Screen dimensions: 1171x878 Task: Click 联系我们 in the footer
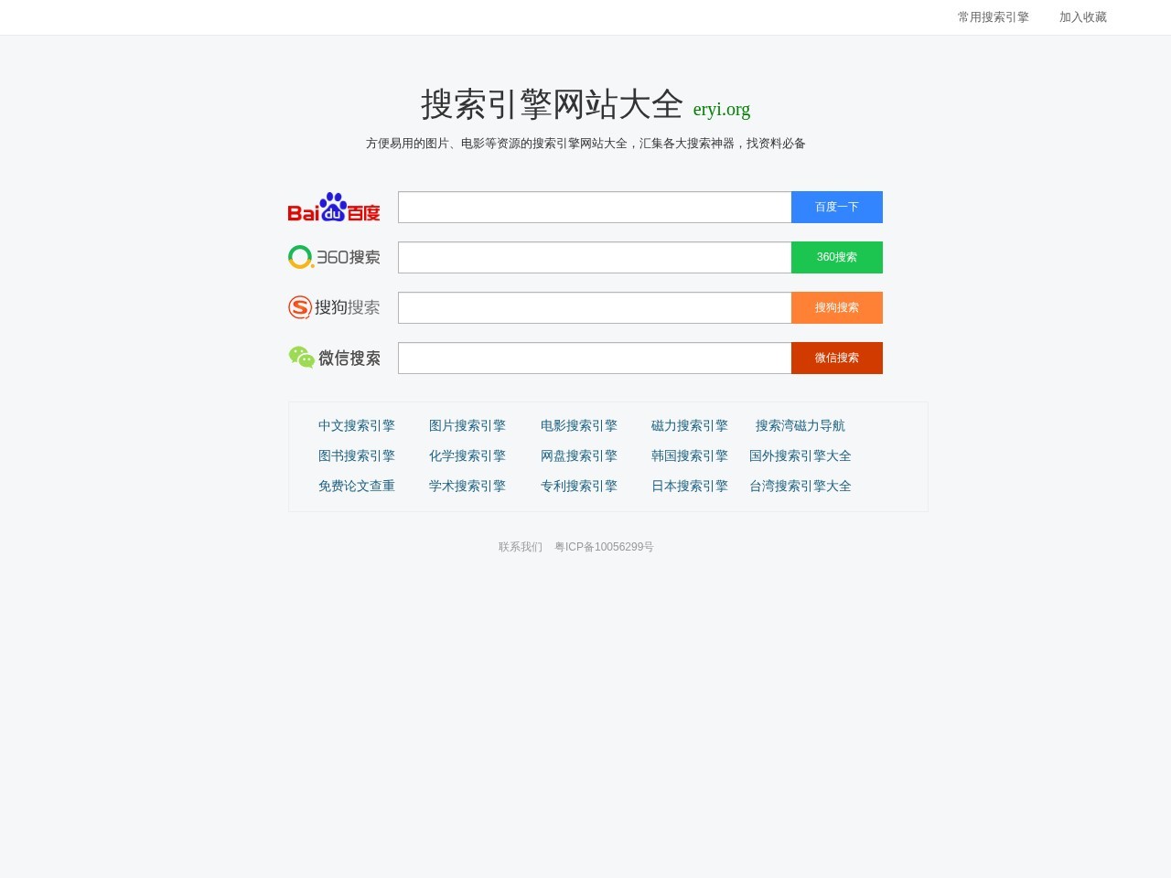[x=519, y=546]
